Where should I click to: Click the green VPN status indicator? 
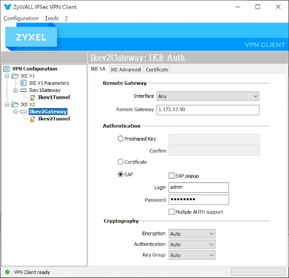click(x=7, y=272)
